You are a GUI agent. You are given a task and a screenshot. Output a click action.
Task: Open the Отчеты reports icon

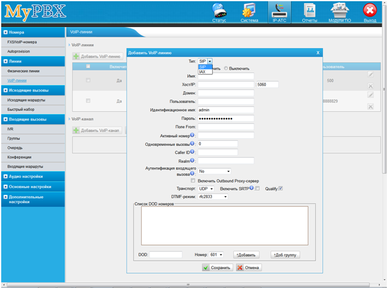[x=309, y=13]
